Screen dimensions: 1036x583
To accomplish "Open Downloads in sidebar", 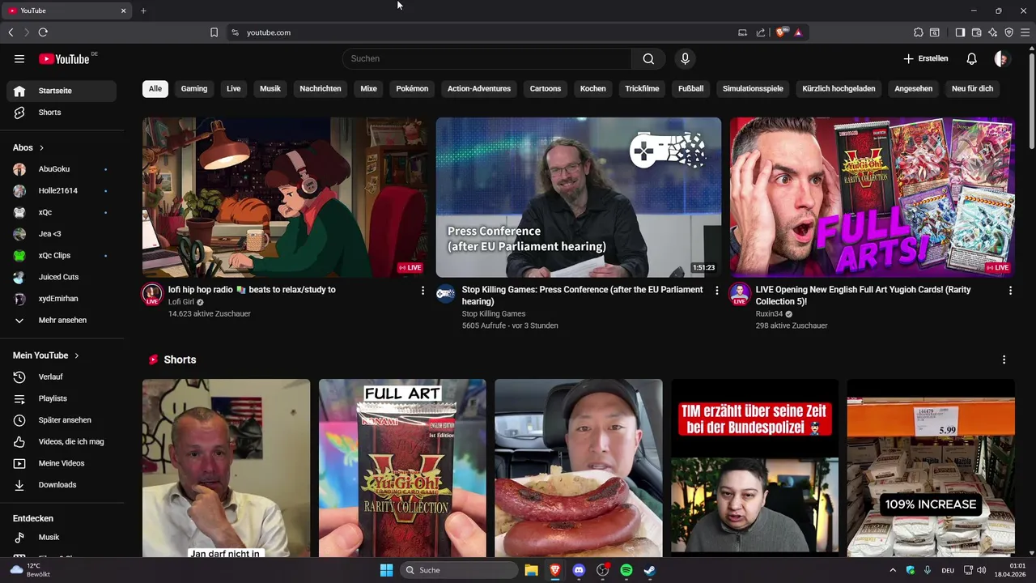I will pos(62,485).
